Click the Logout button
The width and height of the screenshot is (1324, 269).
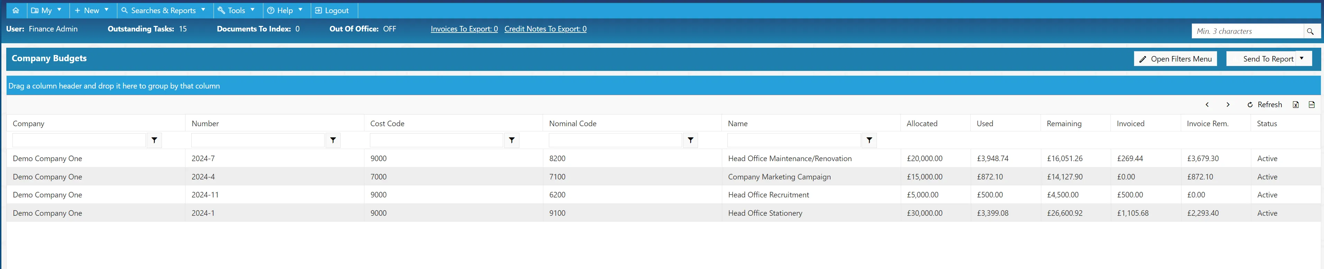[333, 10]
